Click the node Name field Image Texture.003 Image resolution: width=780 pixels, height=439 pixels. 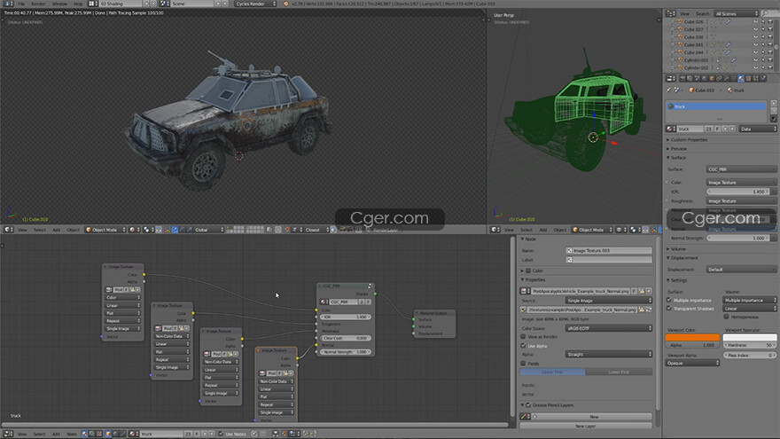(609, 250)
